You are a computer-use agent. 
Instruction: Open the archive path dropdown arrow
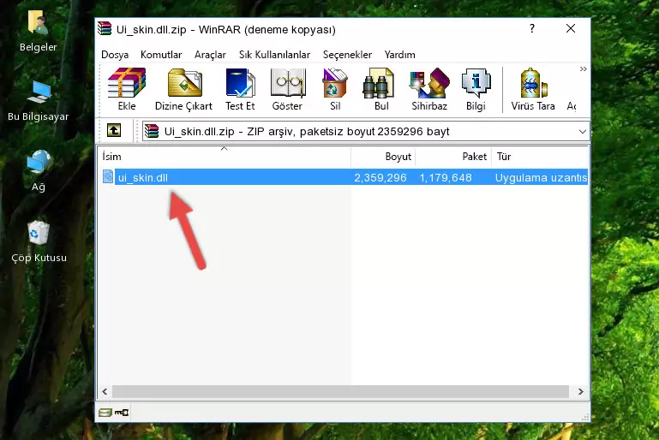[x=583, y=132]
